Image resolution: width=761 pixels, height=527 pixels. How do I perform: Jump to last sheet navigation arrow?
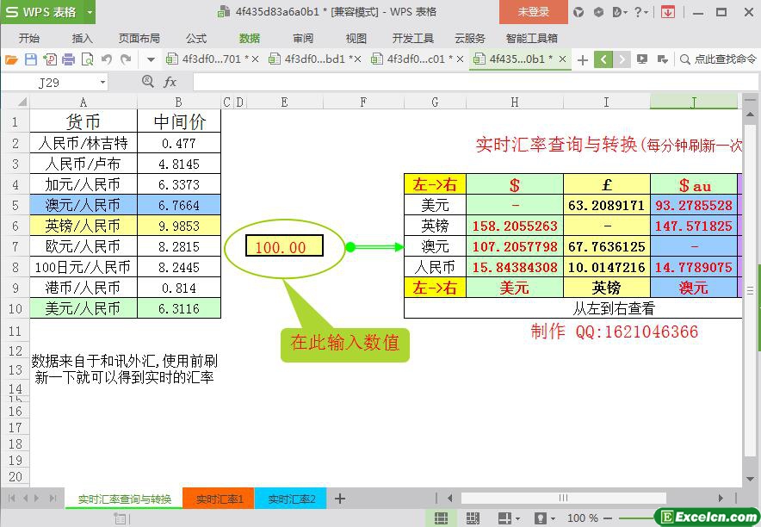point(53,499)
